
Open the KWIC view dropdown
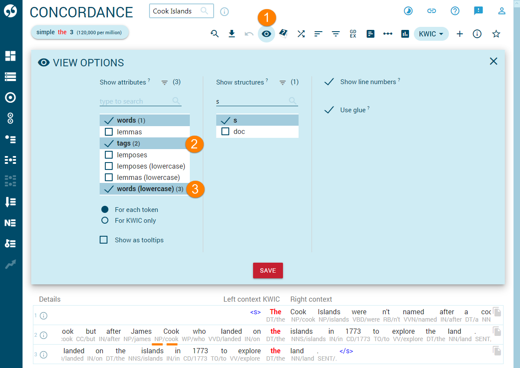431,33
